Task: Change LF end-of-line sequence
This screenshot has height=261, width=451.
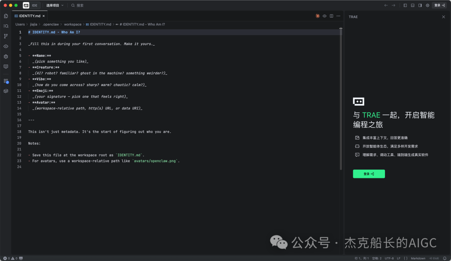Action: 399,258
